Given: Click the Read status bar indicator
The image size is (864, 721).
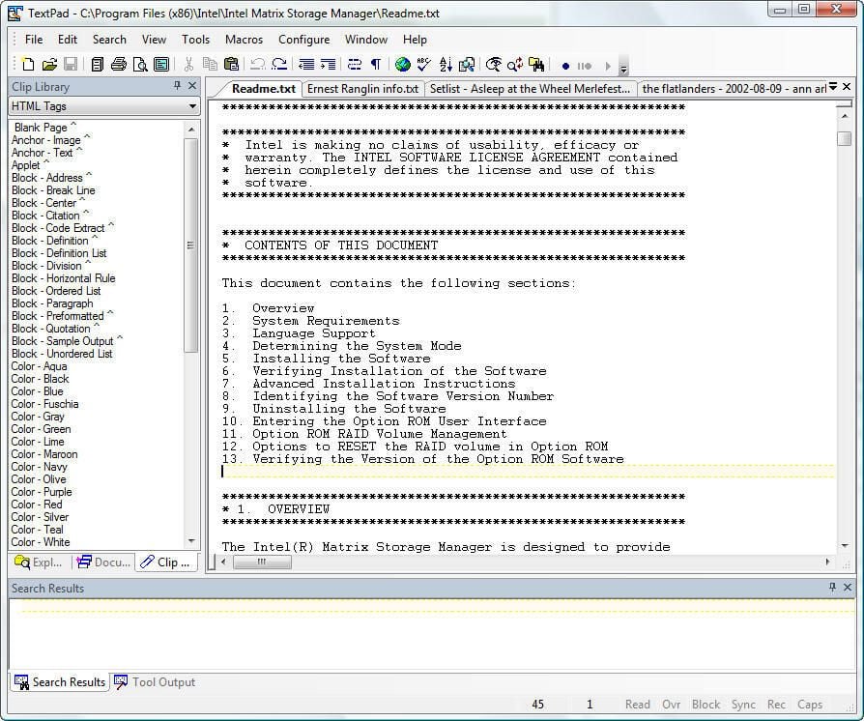Looking at the screenshot, I should 637,705.
